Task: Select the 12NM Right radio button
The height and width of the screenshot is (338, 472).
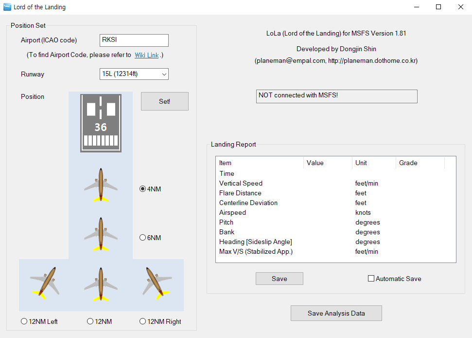Action: [x=143, y=321]
